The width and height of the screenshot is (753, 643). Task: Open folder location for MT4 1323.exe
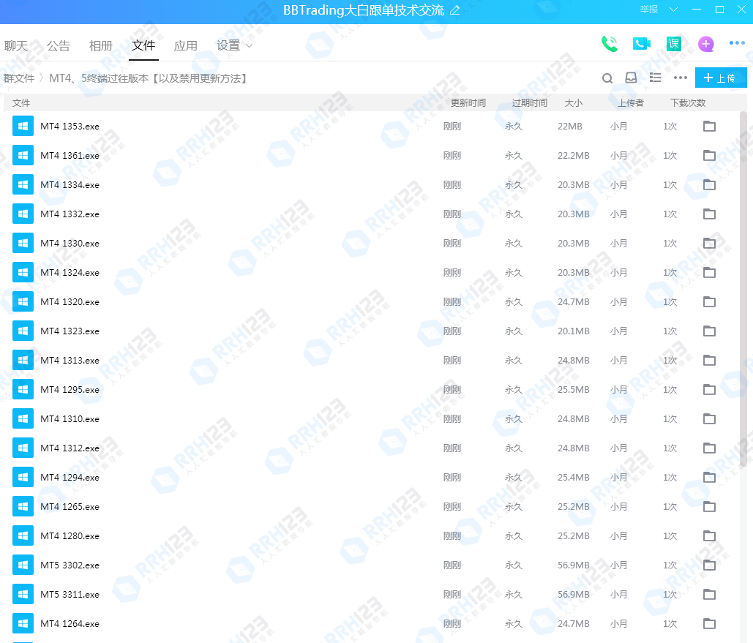coord(709,331)
